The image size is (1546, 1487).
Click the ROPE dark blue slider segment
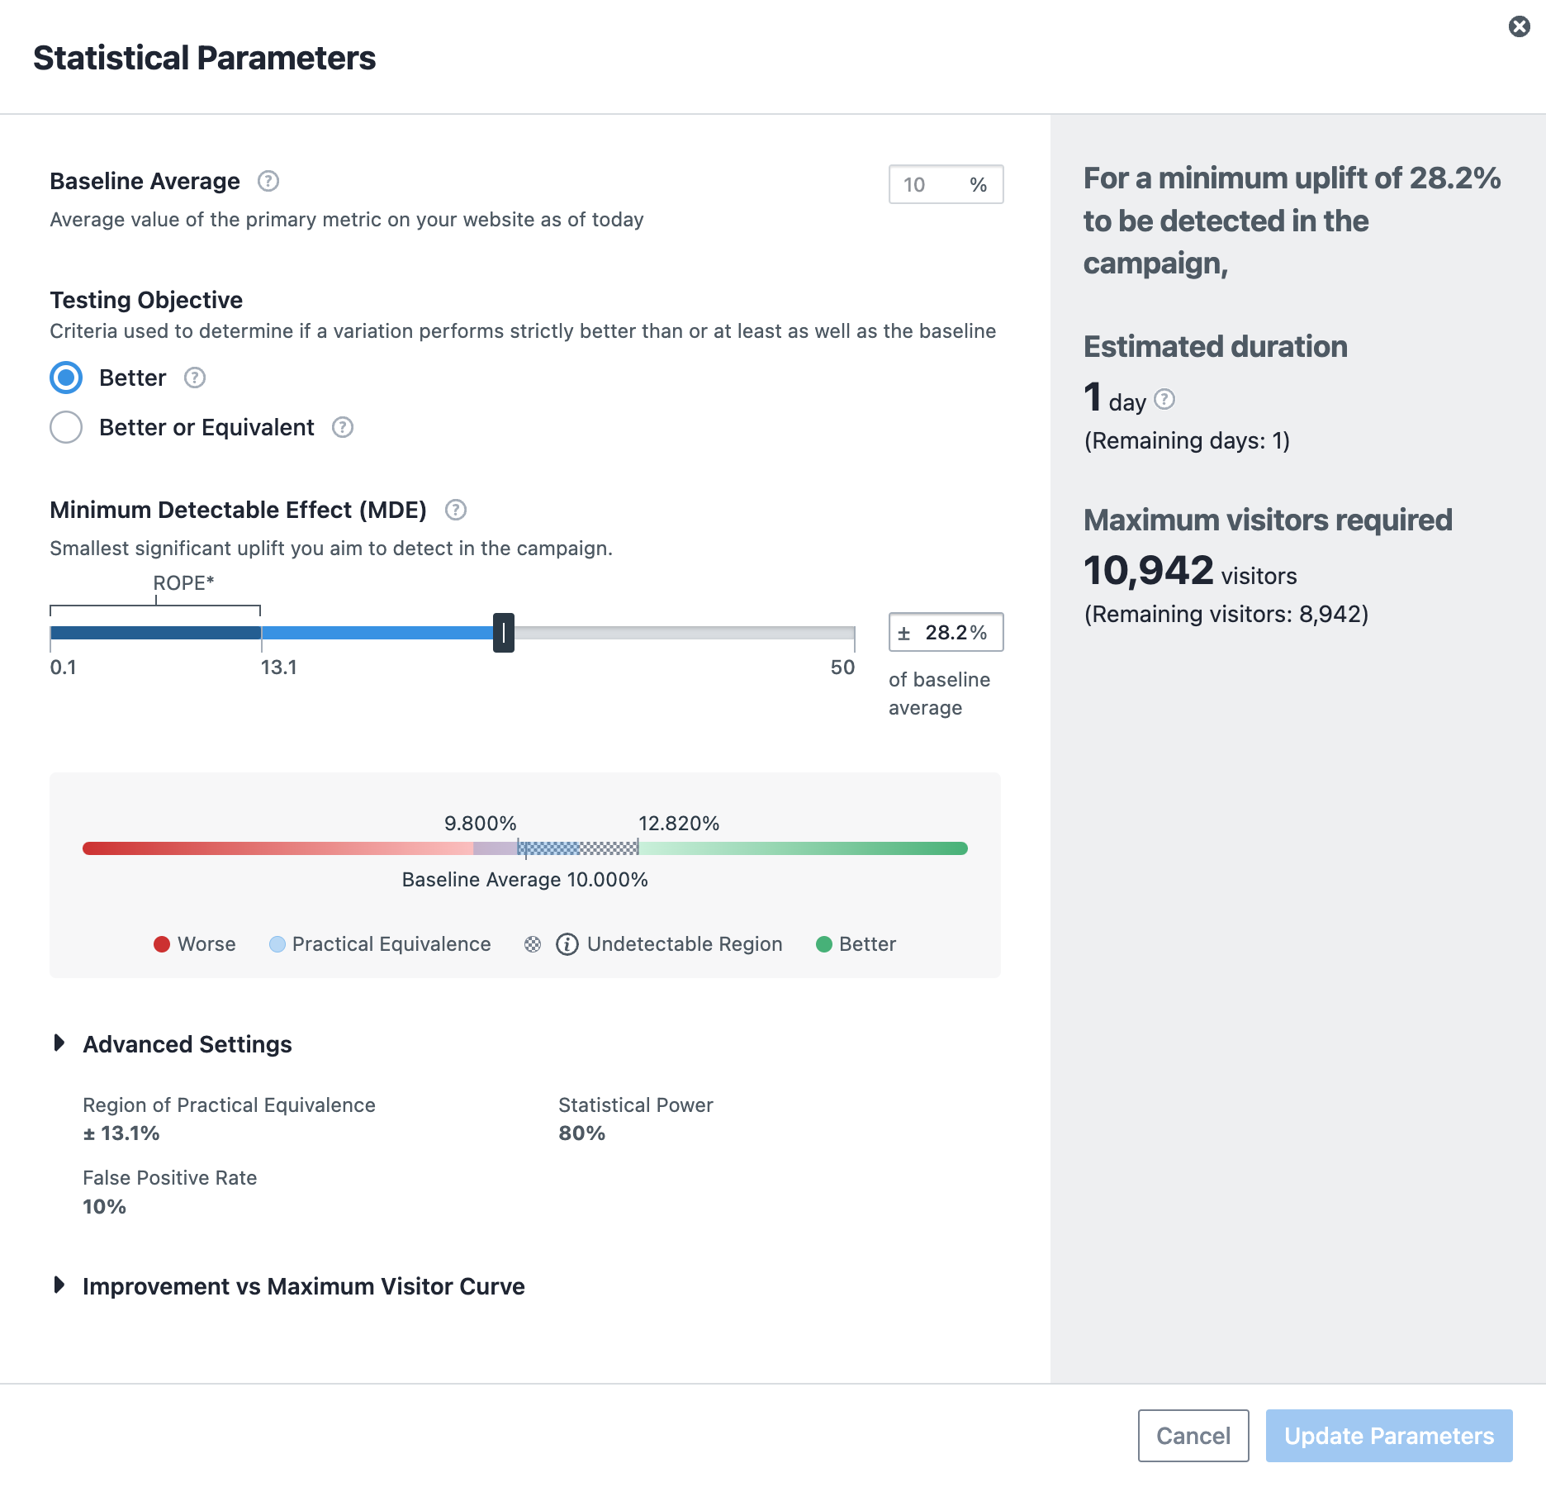(155, 633)
